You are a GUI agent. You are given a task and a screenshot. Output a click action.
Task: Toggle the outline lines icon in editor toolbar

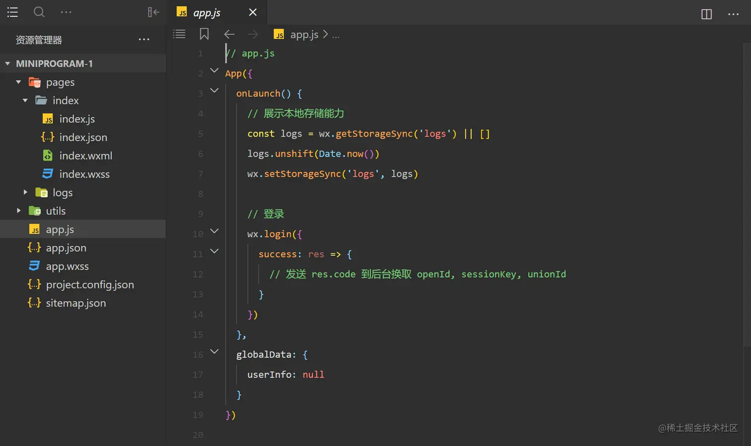(x=179, y=34)
